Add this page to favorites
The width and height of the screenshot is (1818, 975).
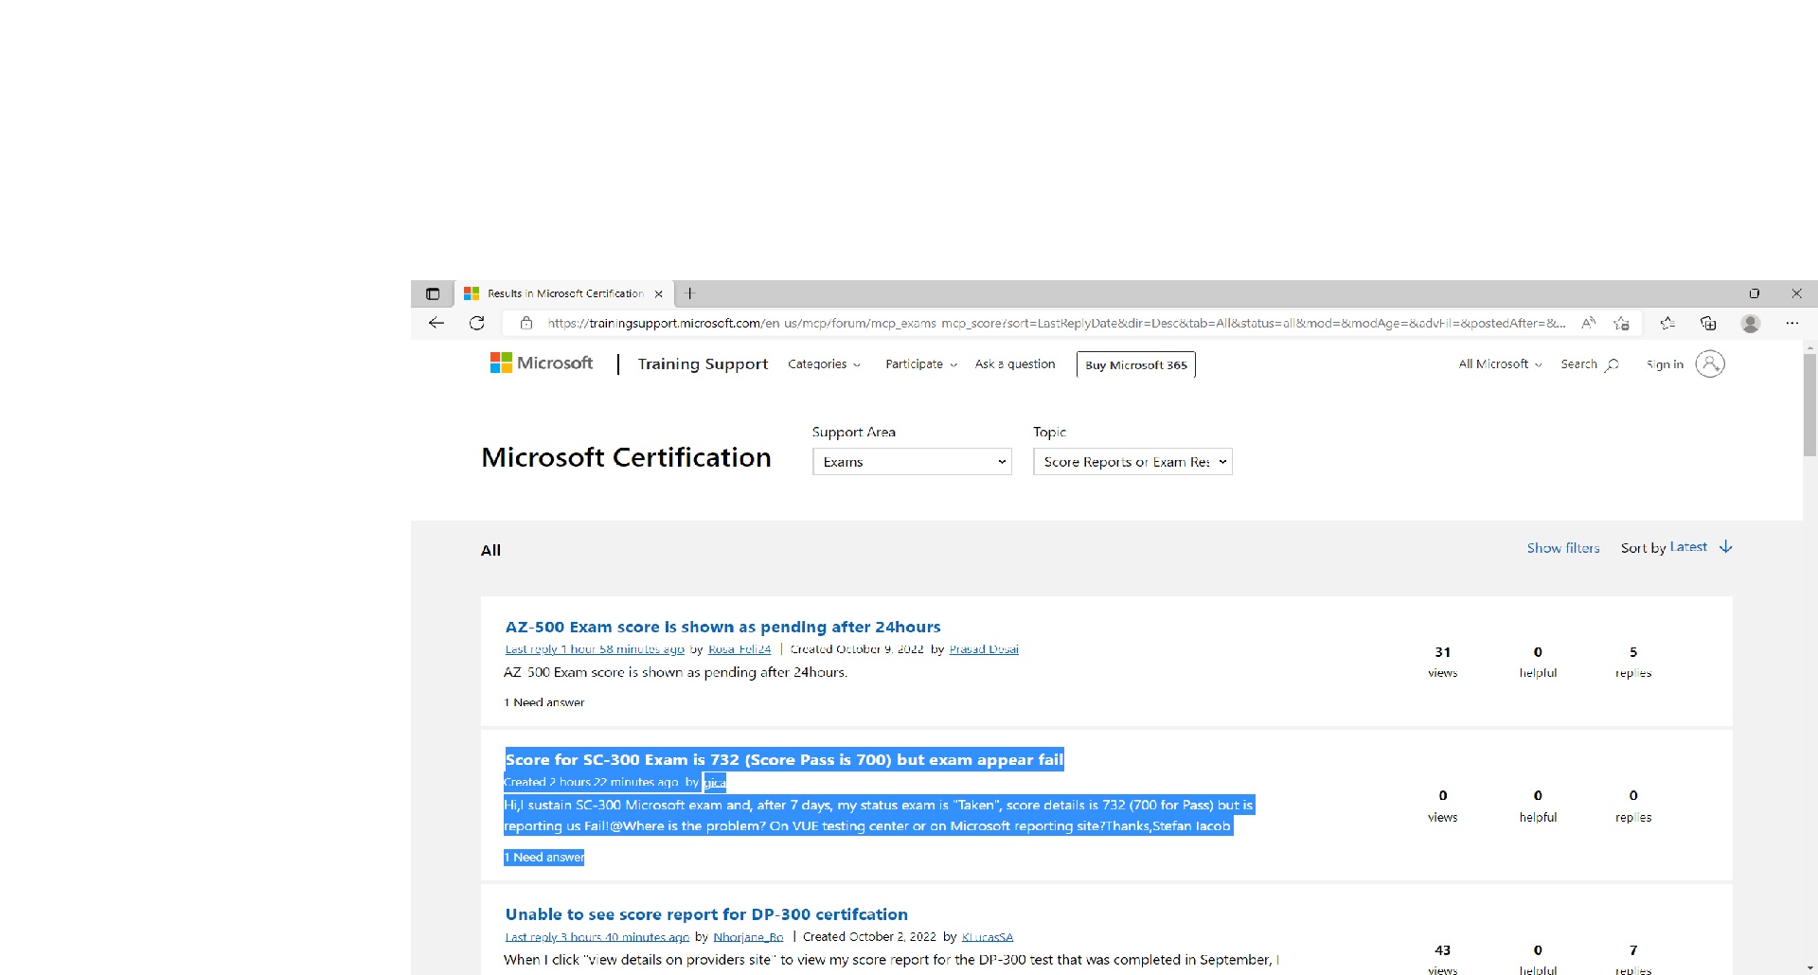coord(1621,323)
